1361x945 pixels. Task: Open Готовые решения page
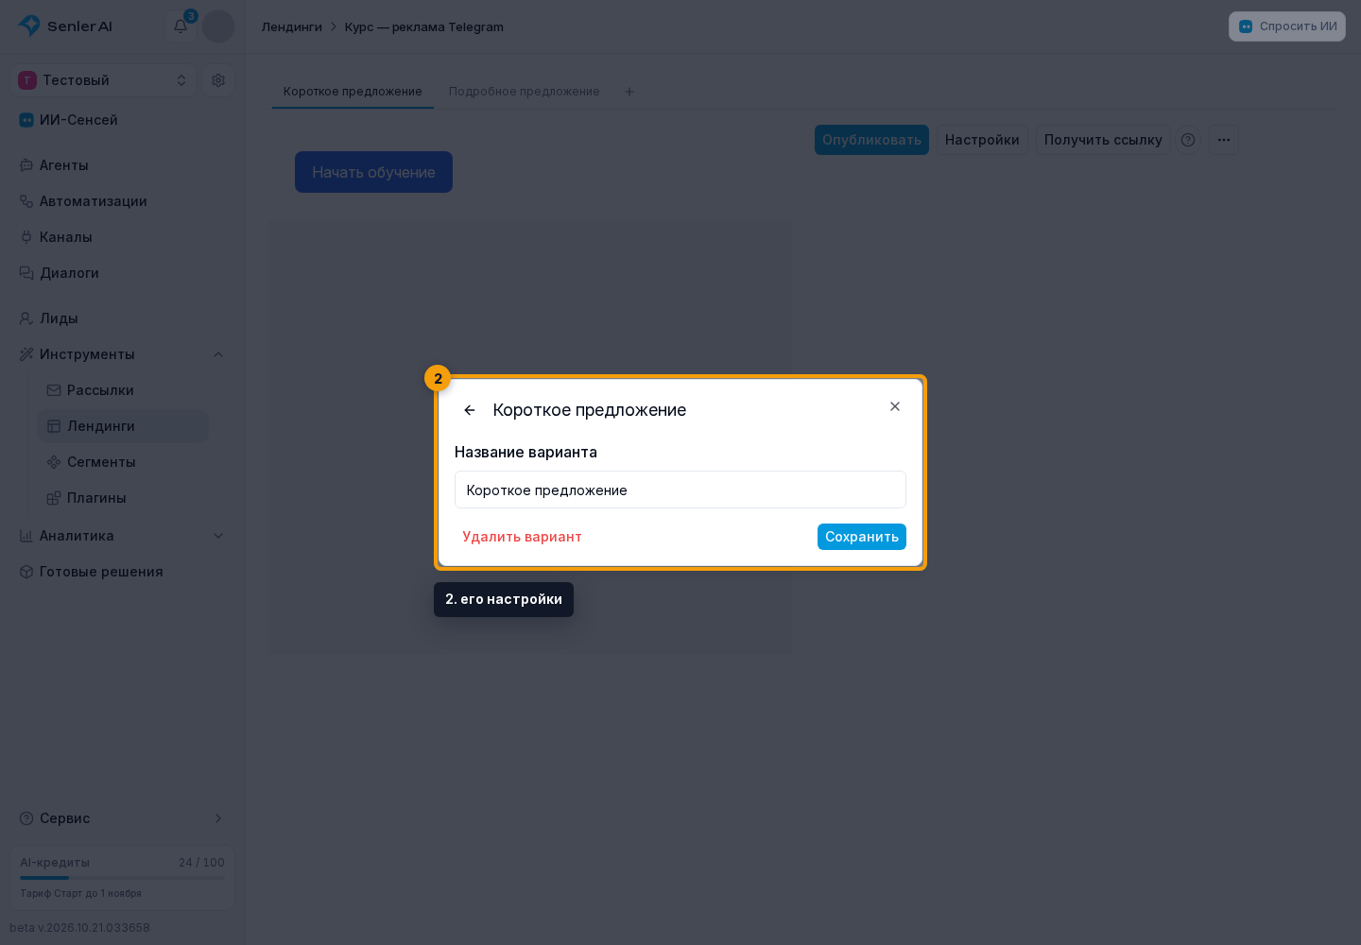(122, 572)
